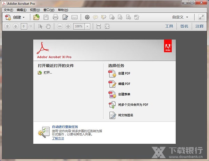The image size is (209, 161).
Task: Click the Create PDF toolbar icon
Action: (x=8, y=17)
